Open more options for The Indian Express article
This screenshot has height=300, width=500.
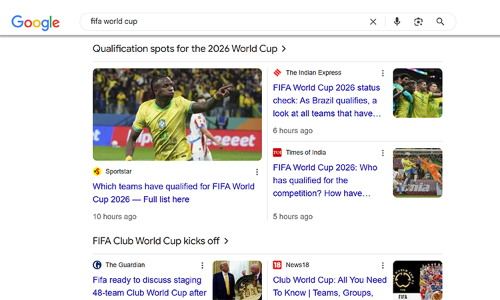383,73
